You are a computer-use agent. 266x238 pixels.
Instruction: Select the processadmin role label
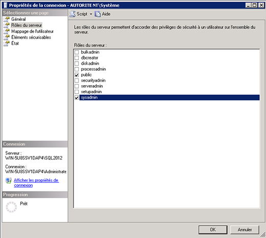coord(93,69)
